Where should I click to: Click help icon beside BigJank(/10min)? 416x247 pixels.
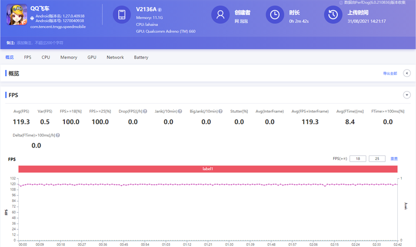(x=221, y=112)
